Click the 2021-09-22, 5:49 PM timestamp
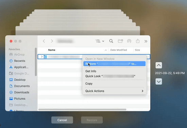Image resolution: width=187 pixels, height=128 pixels. coord(170,73)
